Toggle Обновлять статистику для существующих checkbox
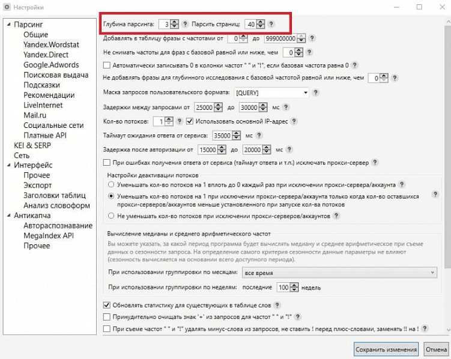Image resolution: width=451 pixels, height=359 pixels. point(107,305)
